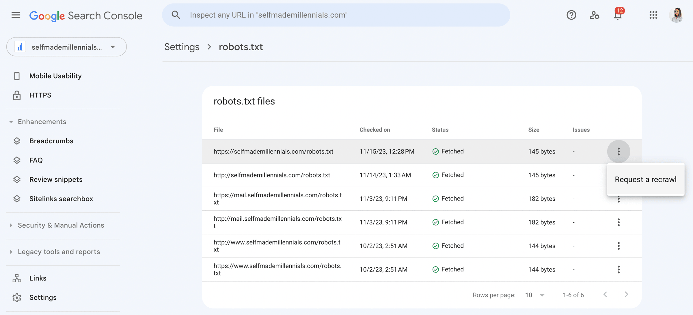693x315 pixels.
Task: Click the FAQ layers icon
Action: tap(17, 160)
